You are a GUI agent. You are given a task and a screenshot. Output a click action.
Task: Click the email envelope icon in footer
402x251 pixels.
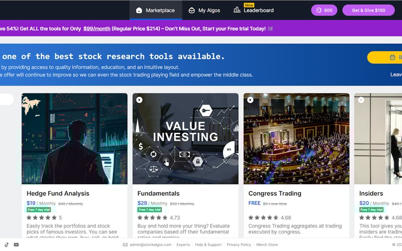125,244
